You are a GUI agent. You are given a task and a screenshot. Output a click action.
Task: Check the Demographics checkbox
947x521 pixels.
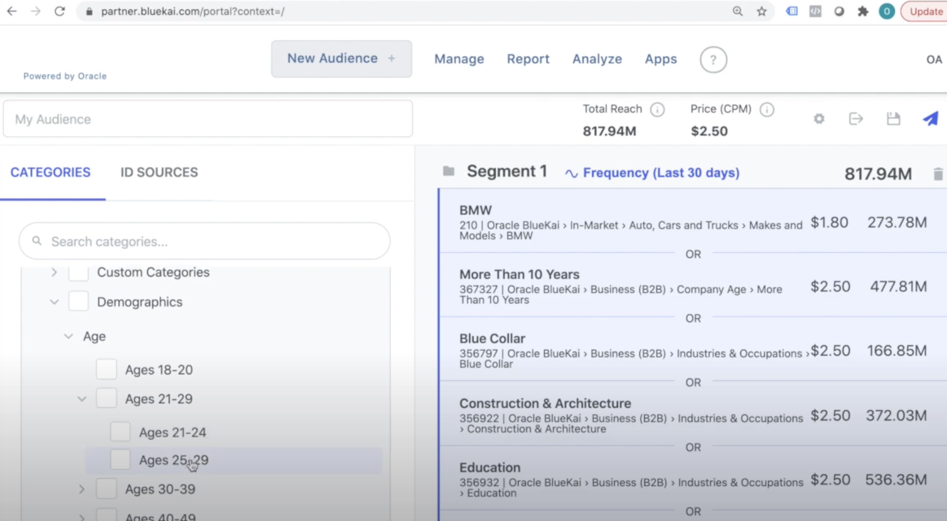[x=79, y=301]
